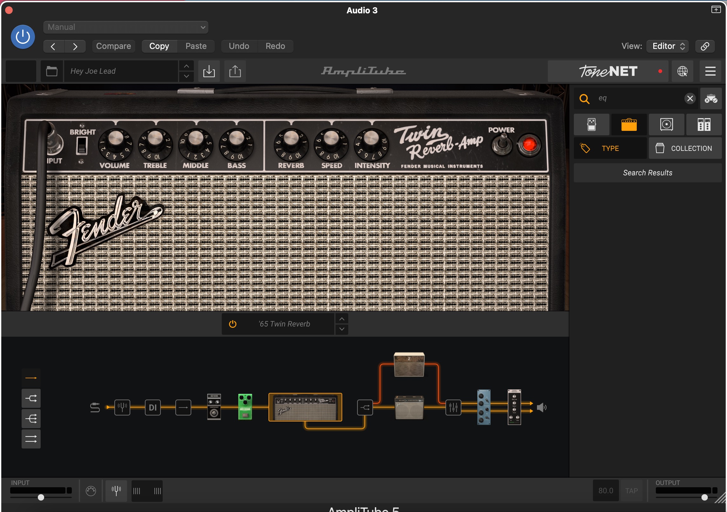This screenshot has width=727, height=512.
Task: Click the globe web icon
Action: coord(683,71)
